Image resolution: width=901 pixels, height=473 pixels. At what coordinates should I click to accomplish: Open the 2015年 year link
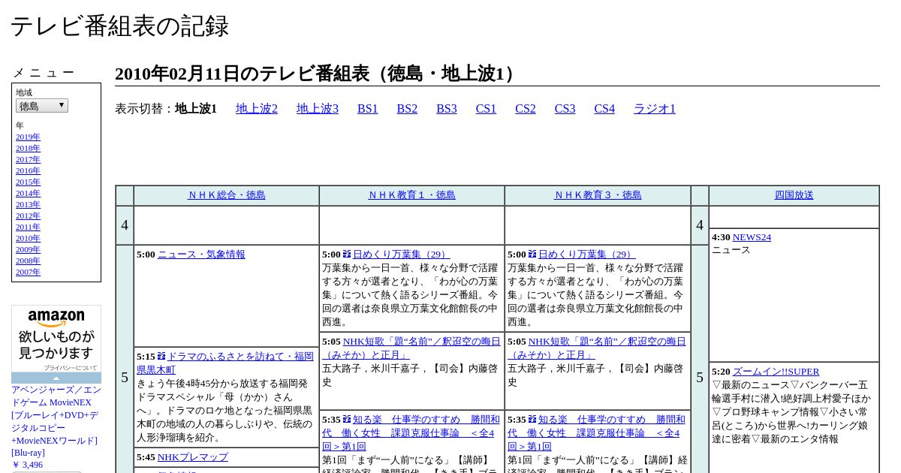point(28,182)
